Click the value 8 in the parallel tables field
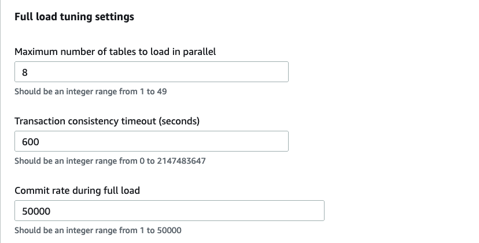 [x=24, y=72]
